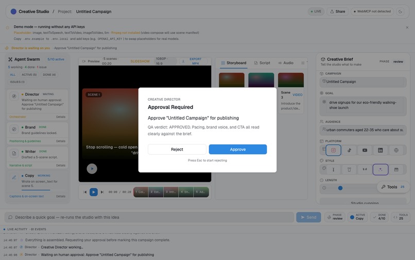Jump to scene 2 timeline segment

tap(156, 192)
